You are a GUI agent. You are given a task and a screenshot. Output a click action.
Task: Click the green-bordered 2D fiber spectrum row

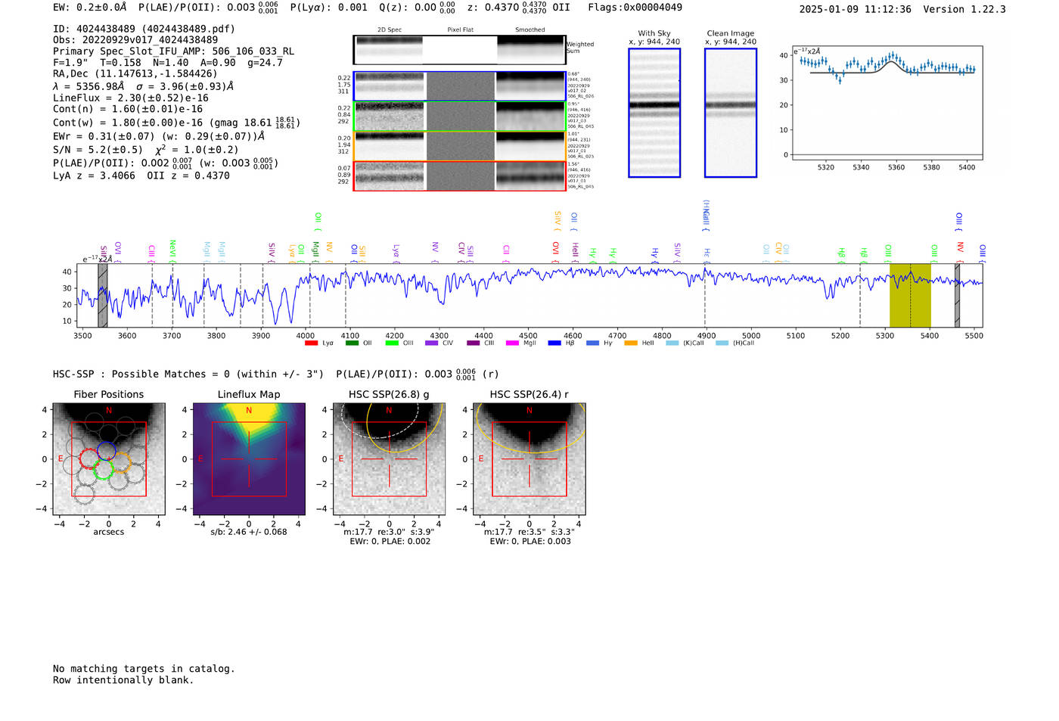460,116
